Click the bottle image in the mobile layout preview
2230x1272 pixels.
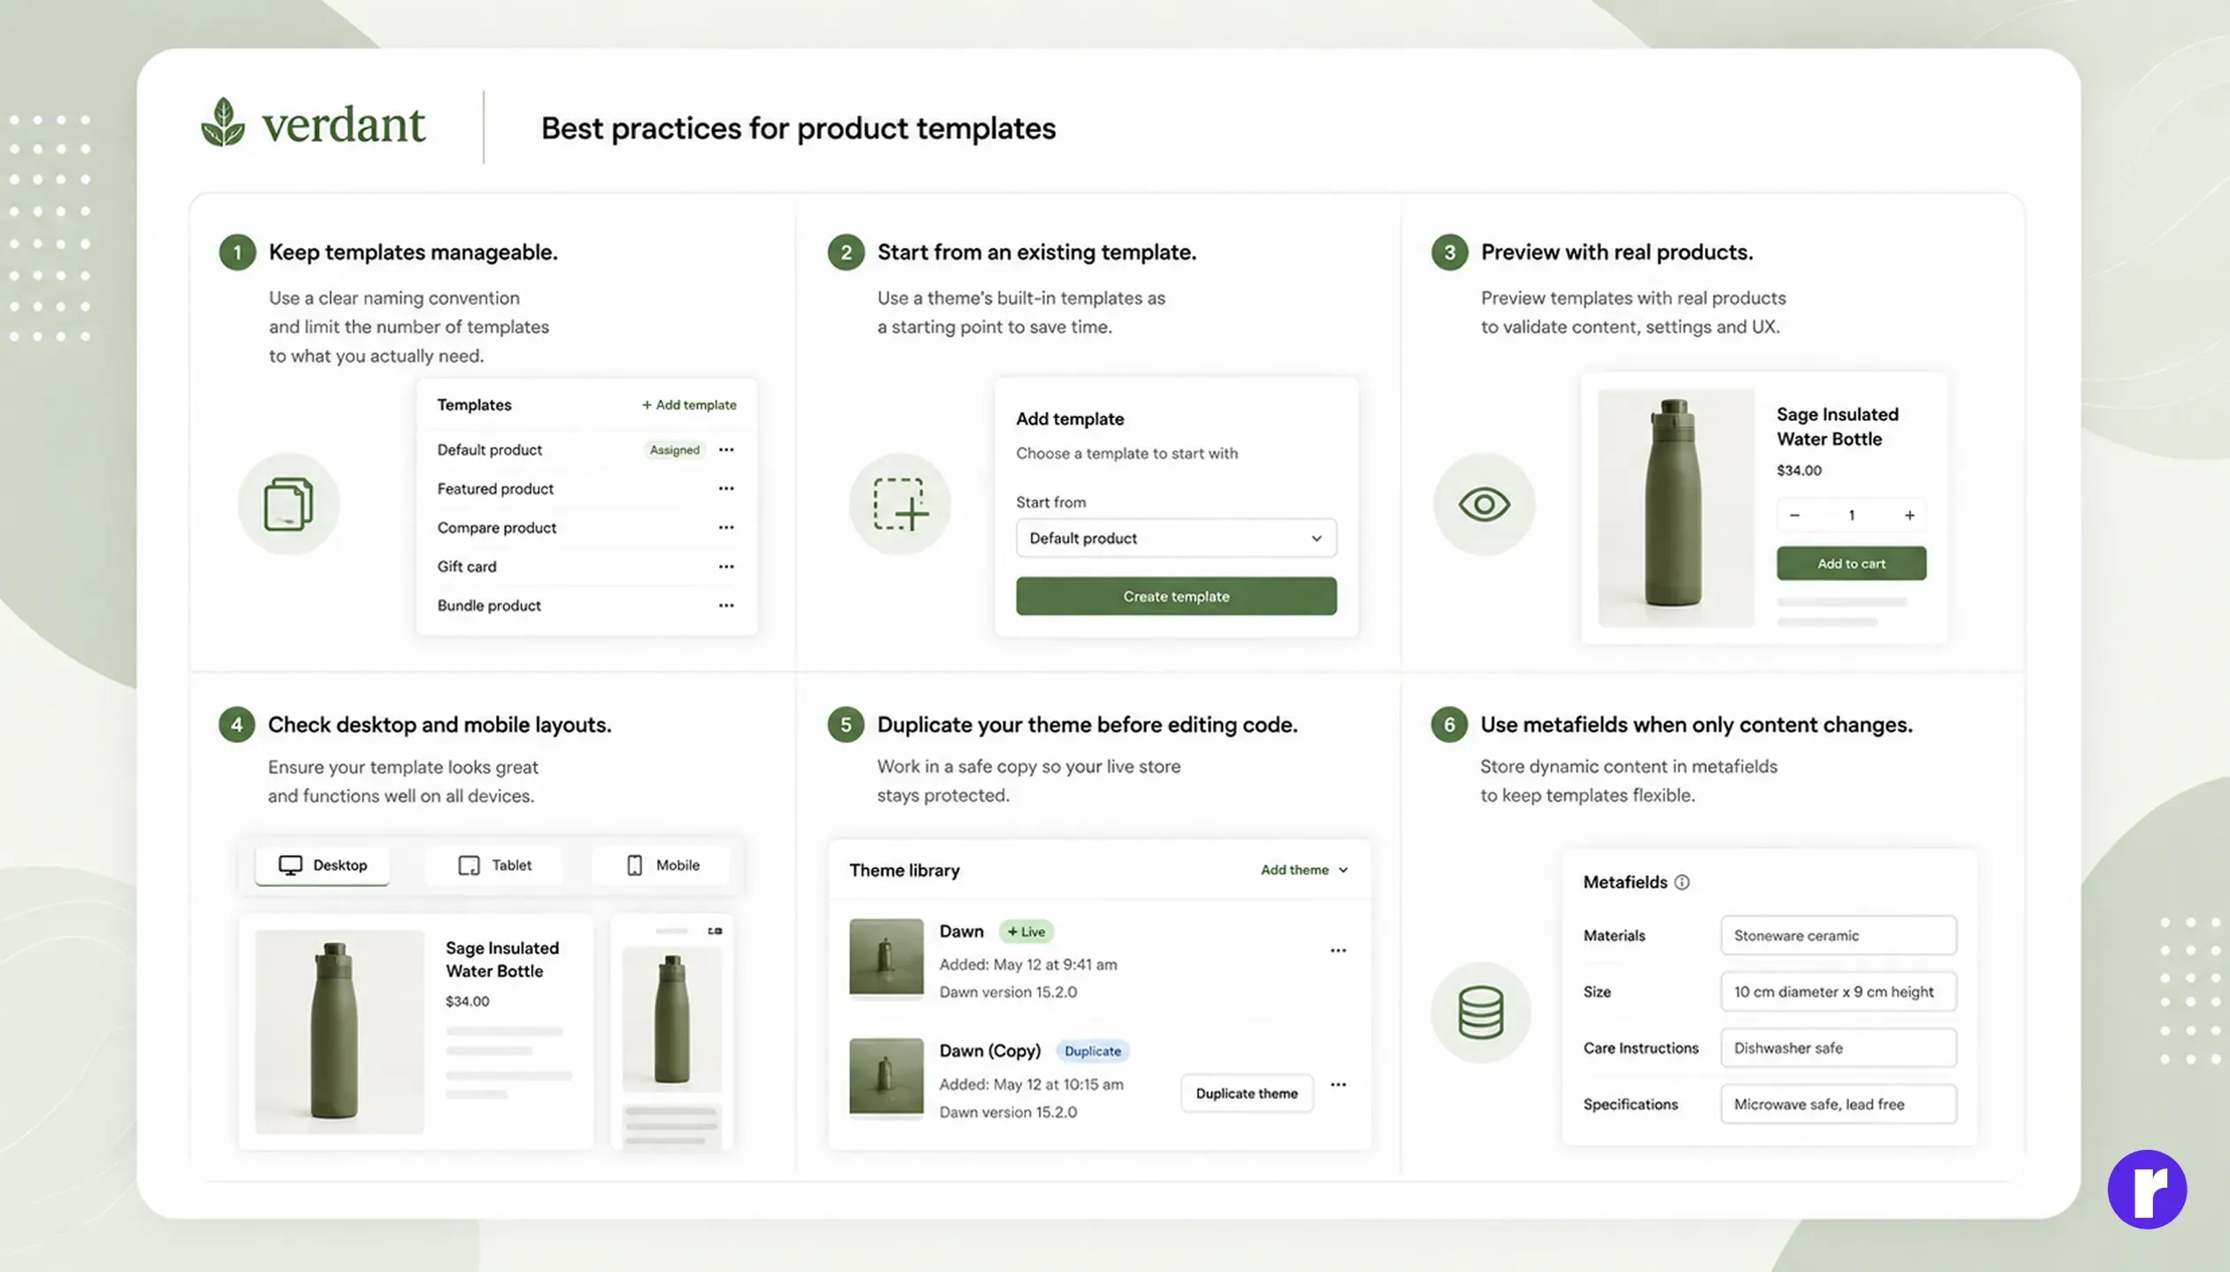(672, 1019)
